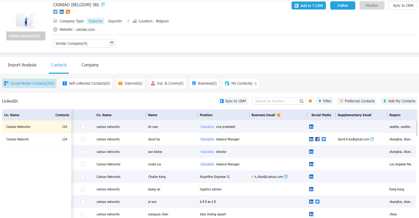Open the Filter options
419x218 pixels.
click(325, 101)
